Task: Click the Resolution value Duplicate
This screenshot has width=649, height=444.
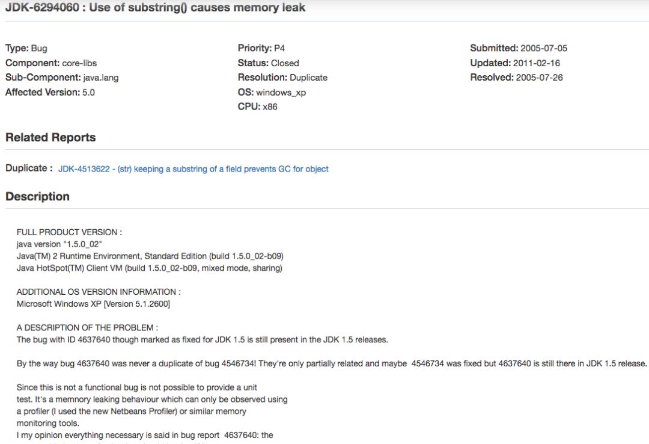Action: pyautogui.click(x=308, y=78)
